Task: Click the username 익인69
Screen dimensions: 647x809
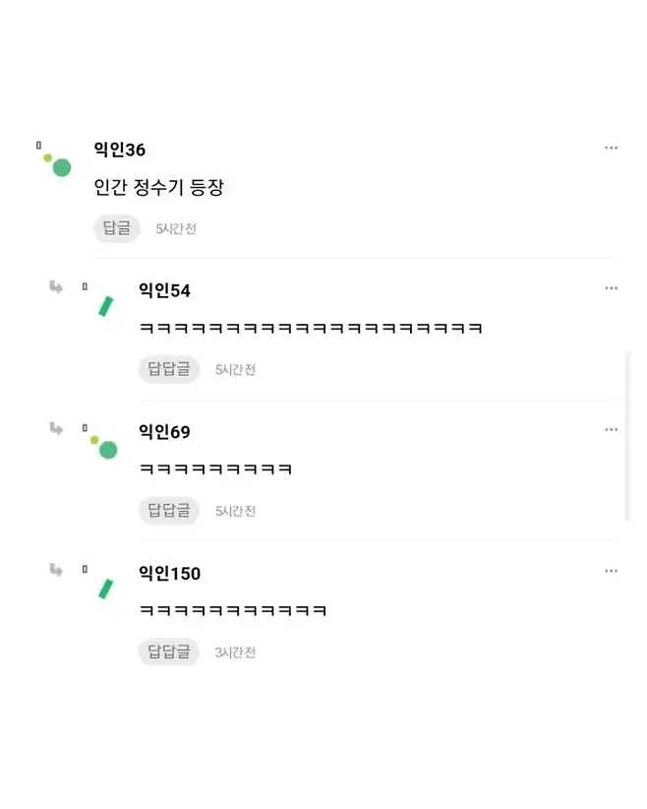Action: pyautogui.click(x=164, y=432)
